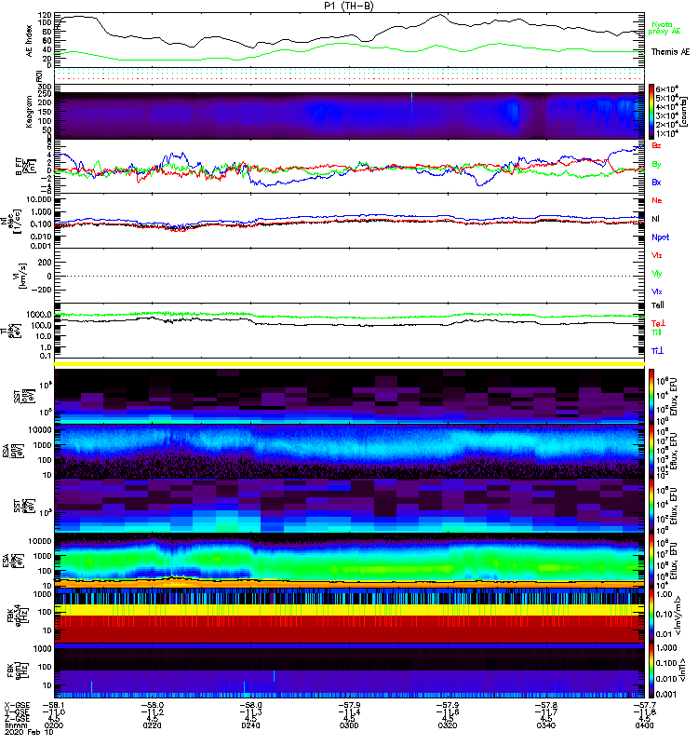The height and width of the screenshot is (745, 698).
Task: Click the -58.1 X-GSE position value
Action: (x=54, y=705)
